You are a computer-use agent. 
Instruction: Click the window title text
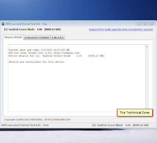point(26,24)
